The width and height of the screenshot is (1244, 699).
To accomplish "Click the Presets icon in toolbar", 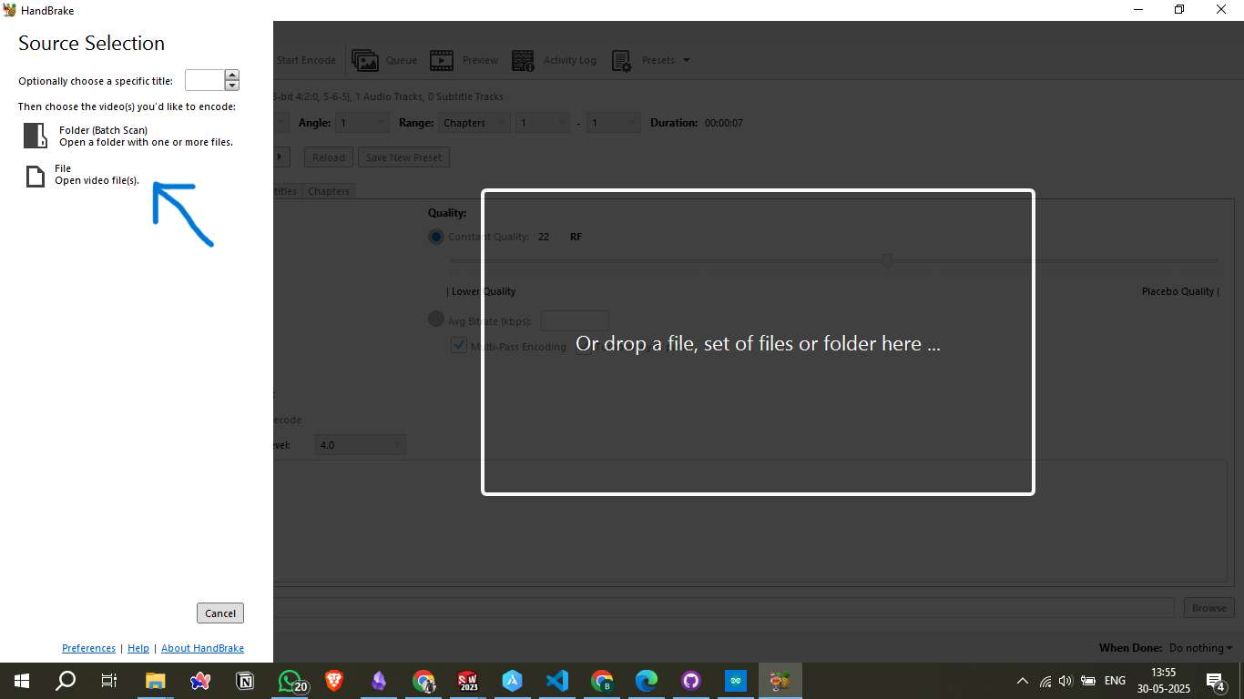I will point(622,60).
